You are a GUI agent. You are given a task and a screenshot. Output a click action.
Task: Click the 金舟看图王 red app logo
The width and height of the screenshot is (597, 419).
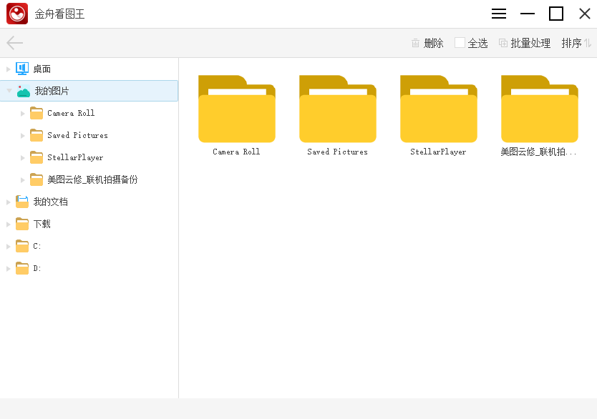point(17,14)
